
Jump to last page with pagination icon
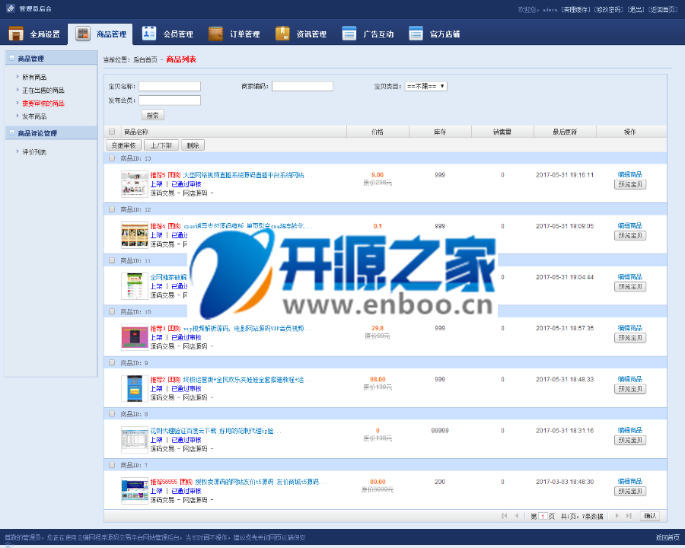click(x=629, y=516)
